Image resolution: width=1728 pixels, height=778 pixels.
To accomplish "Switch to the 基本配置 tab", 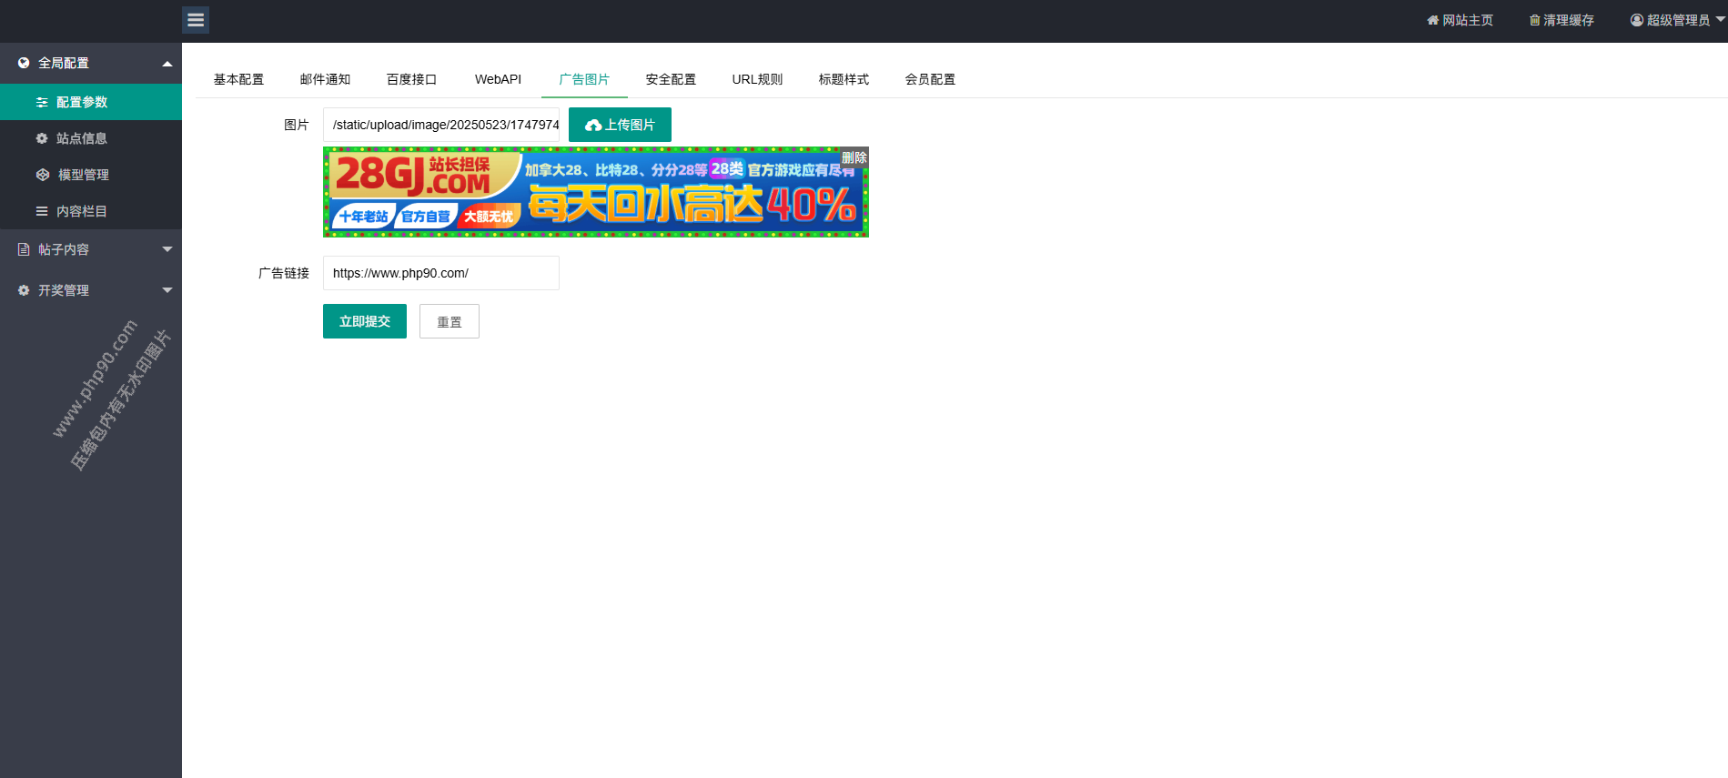I will click(238, 79).
